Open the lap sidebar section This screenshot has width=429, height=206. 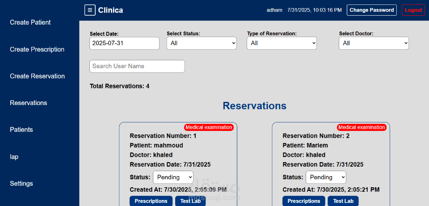point(14,157)
